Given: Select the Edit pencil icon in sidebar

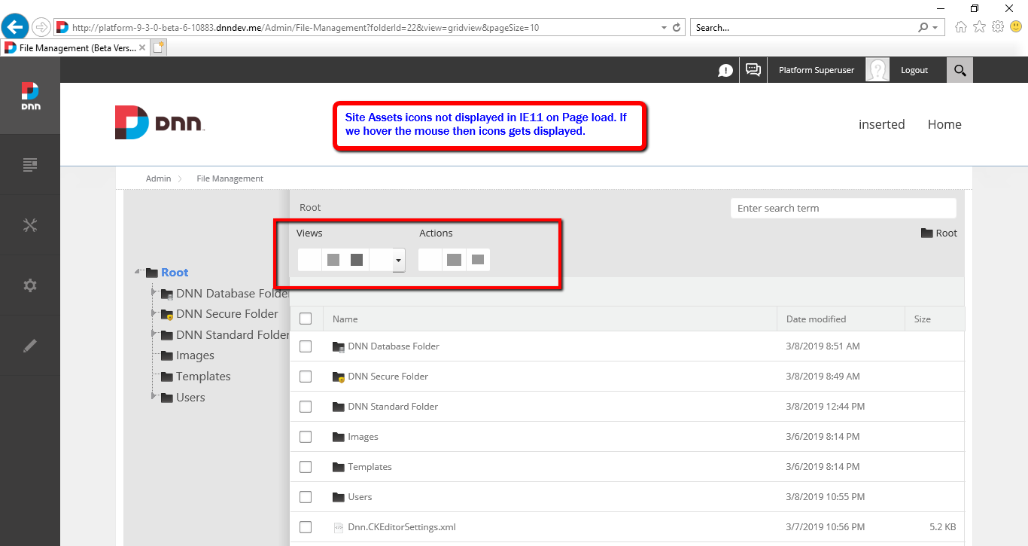Looking at the screenshot, I should (30, 345).
